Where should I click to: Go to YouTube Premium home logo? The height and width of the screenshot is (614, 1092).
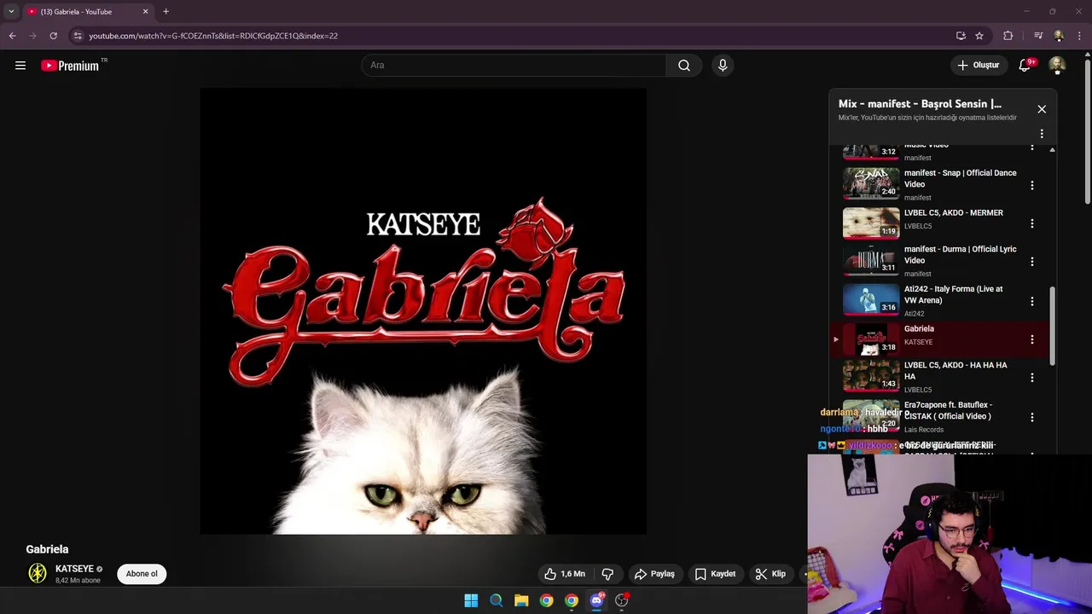pyautogui.click(x=70, y=66)
